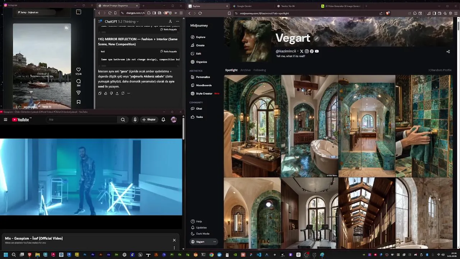Open Style Creator Beta in sidebar
The height and width of the screenshot is (259, 460).
(x=204, y=94)
